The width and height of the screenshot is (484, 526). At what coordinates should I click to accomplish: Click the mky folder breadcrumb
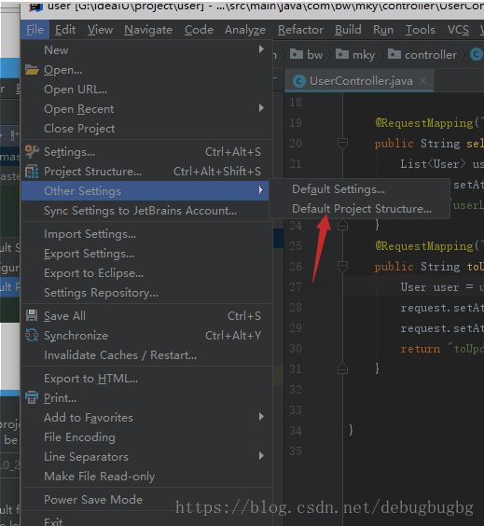pyautogui.click(x=355, y=54)
